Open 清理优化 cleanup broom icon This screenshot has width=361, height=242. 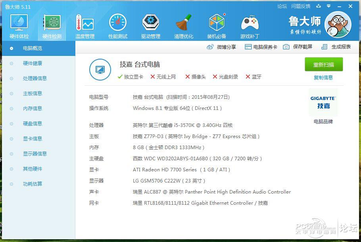(184, 26)
